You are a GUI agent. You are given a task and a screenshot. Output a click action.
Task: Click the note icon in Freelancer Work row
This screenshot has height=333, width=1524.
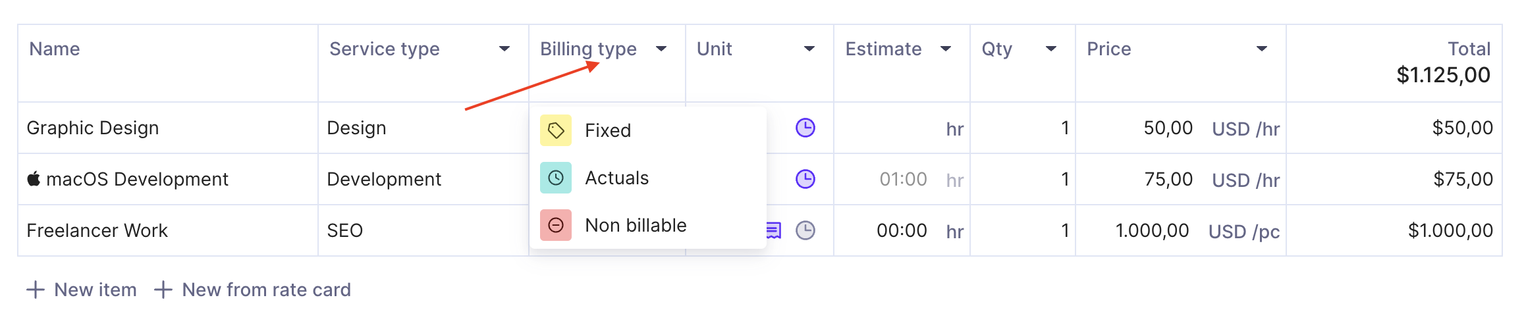coord(774,230)
